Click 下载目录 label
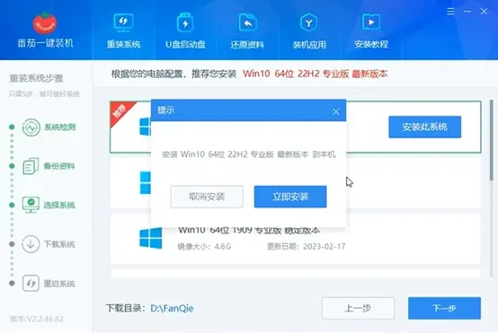The width and height of the screenshot is (498, 333). click(126, 308)
